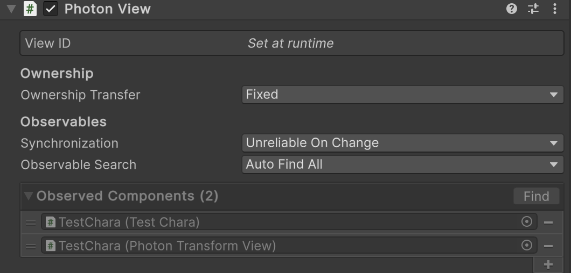The height and width of the screenshot is (273, 571).
Task: Click the View ID field
Action: click(291, 44)
